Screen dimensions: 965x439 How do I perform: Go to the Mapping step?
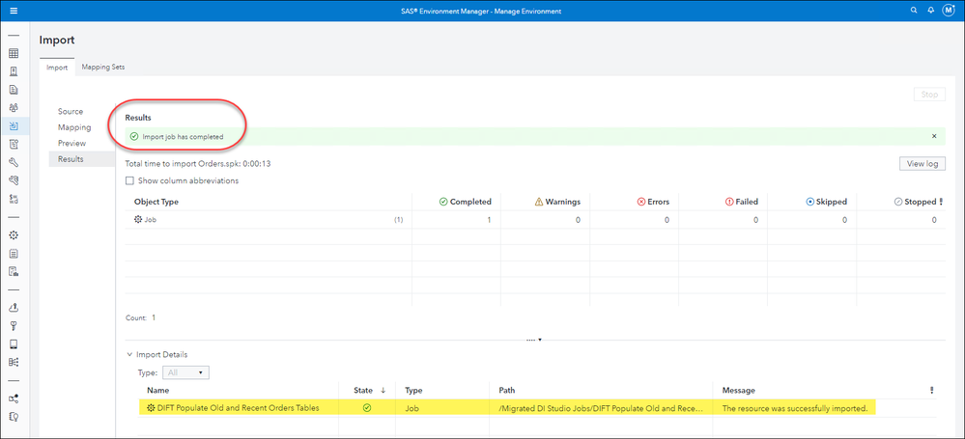[x=74, y=127]
